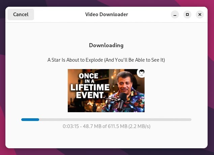This screenshot has width=214, height=155.
Task: Click the "Video Downloader" window title
Action: [106, 14]
